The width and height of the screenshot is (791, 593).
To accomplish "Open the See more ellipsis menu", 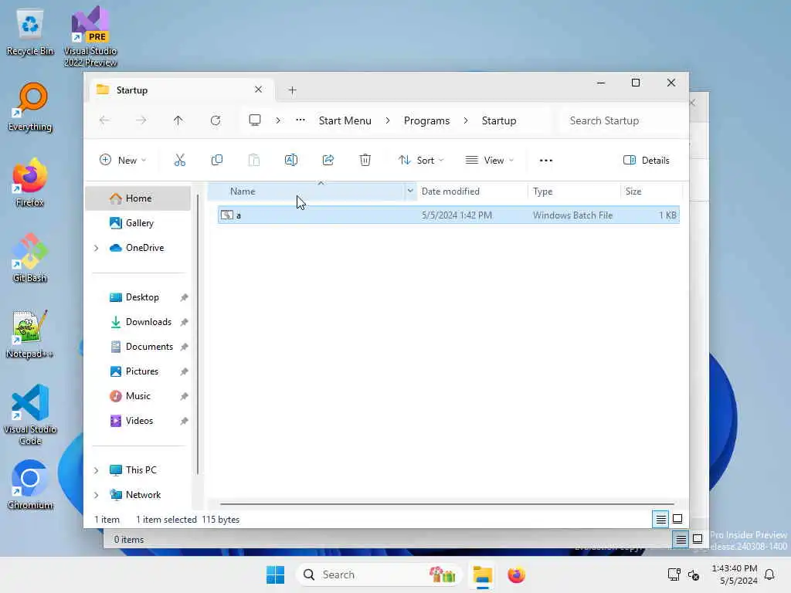I will point(546,161).
